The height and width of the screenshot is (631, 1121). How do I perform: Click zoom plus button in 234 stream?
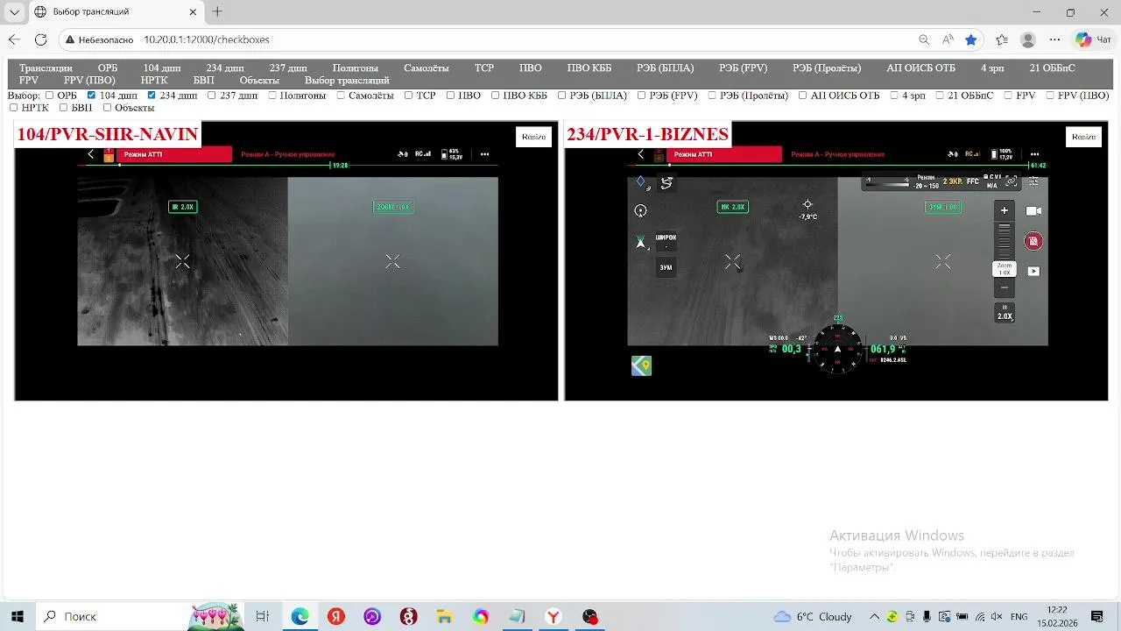(1005, 210)
